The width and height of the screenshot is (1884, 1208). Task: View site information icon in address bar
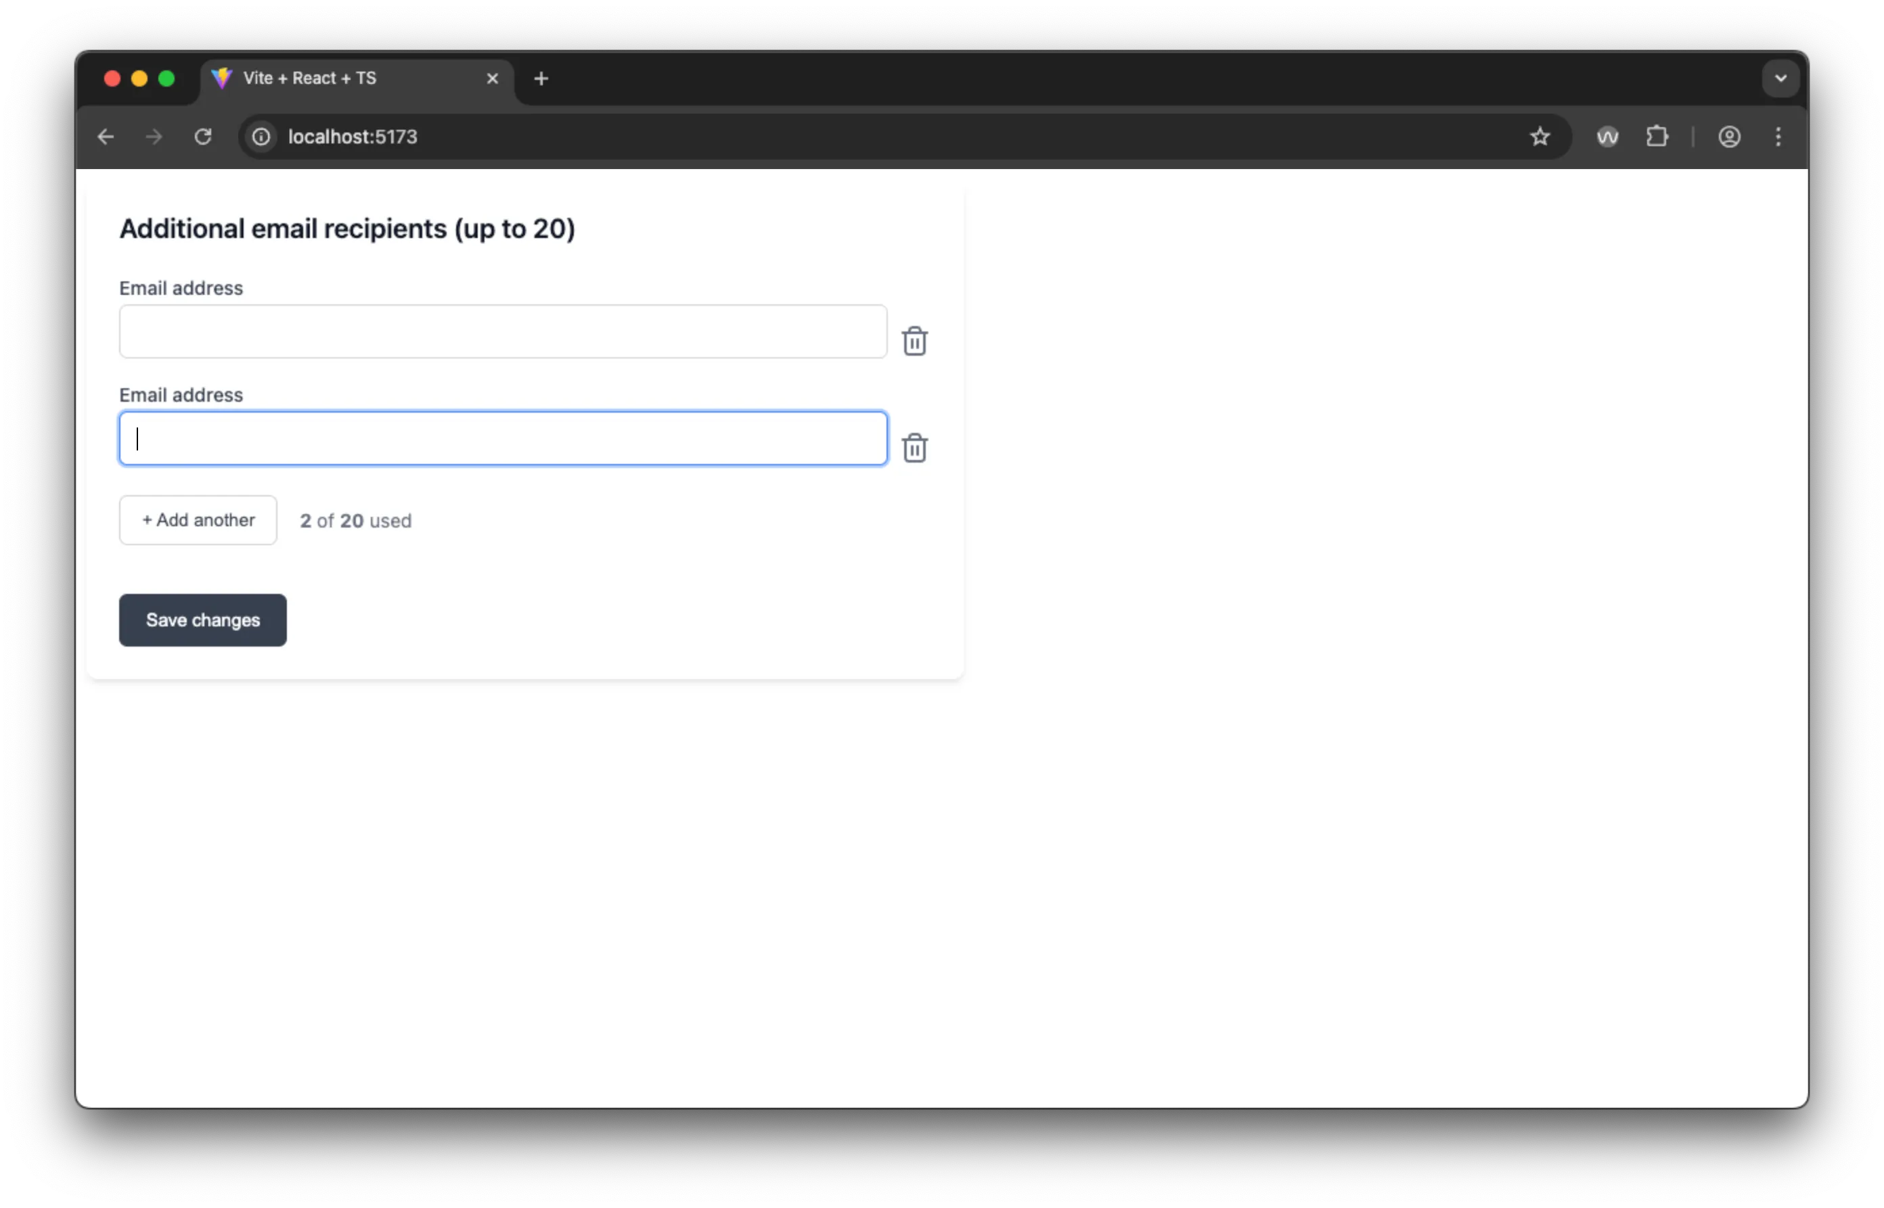261,137
